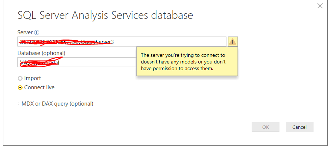Click the Database (optional) label
Screen dimensions: 328x148
[x=42, y=54]
